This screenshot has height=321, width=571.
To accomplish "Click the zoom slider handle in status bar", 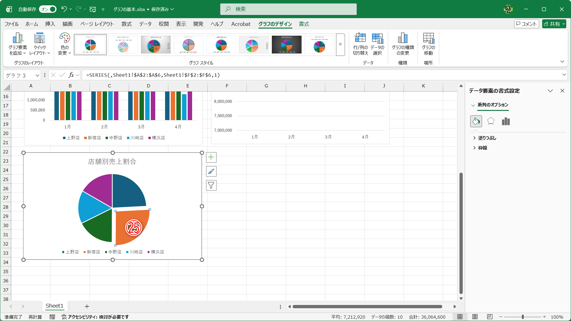I will (x=523, y=317).
